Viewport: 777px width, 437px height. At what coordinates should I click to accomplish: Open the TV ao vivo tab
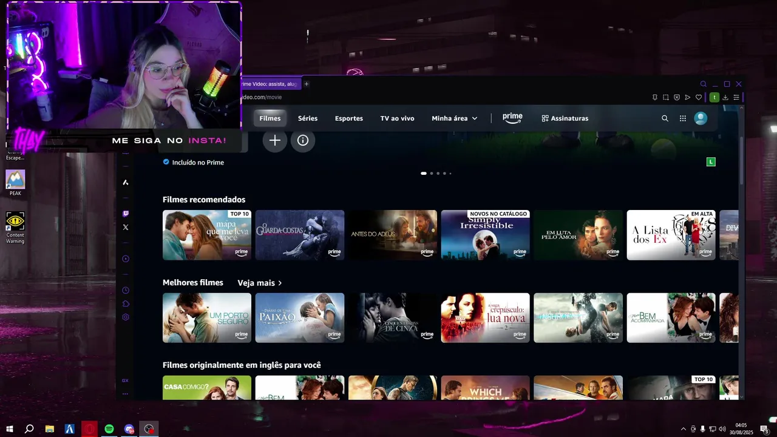pyautogui.click(x=398, y=118)
